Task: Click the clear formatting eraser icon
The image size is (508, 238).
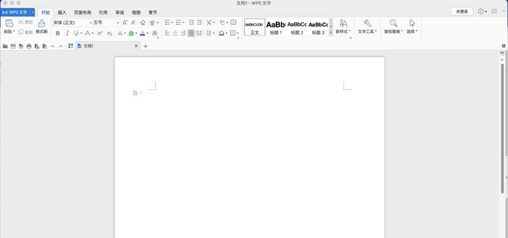Action: pyautogui.click(x=143, y=23)
